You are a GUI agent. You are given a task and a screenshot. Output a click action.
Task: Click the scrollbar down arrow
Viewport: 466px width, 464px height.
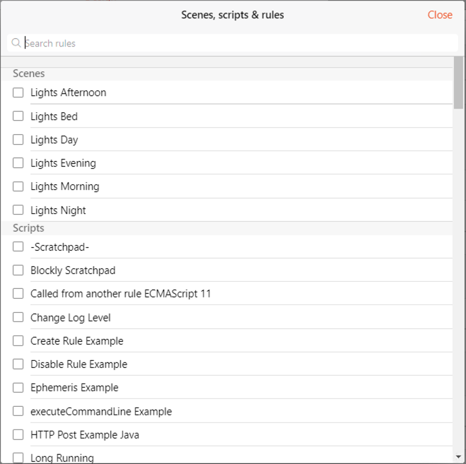(458, 457)
